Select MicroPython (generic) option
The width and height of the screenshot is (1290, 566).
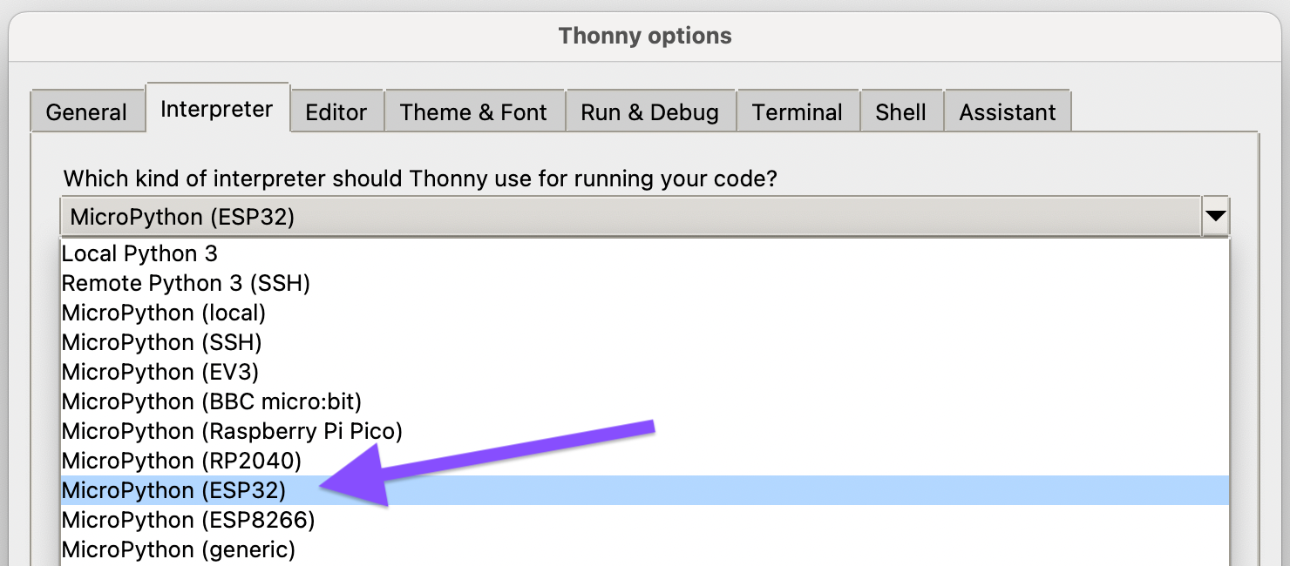179,549
